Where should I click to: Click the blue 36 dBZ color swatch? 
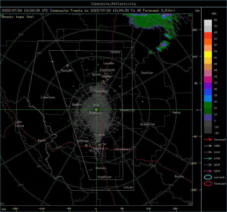(208, 92)
